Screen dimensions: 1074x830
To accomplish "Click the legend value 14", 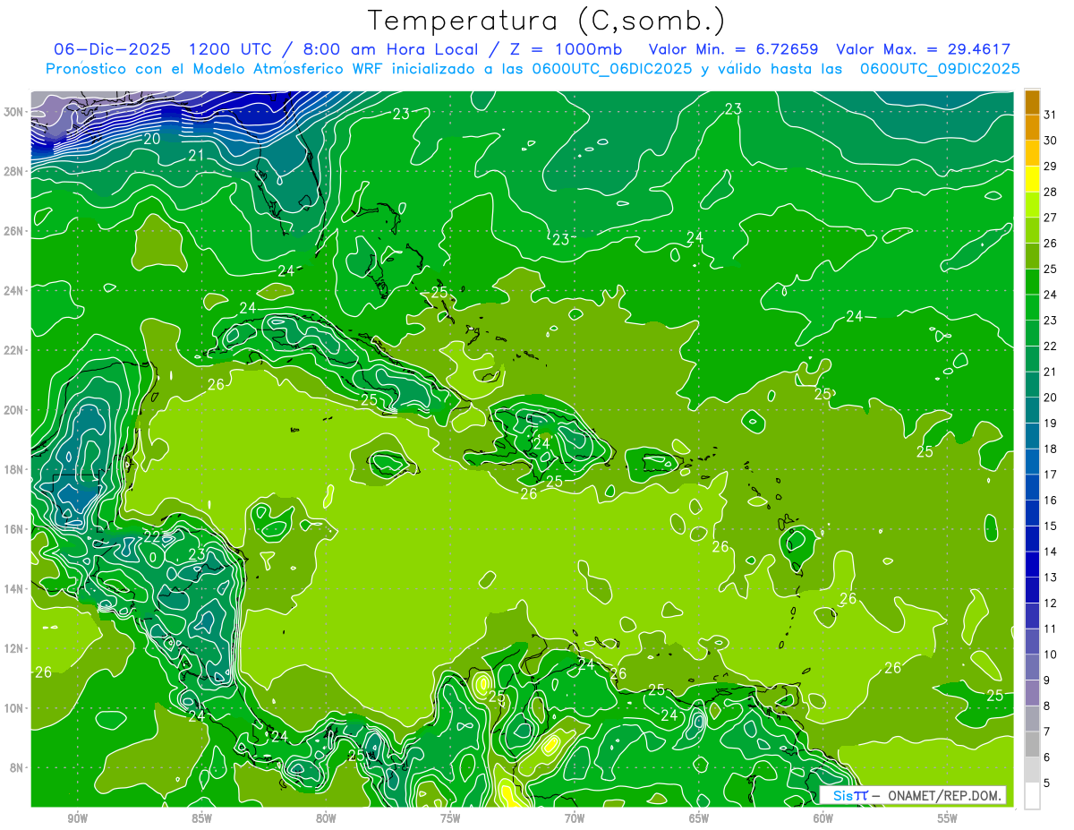I will pyautogui.click(x=1050, y=552).
